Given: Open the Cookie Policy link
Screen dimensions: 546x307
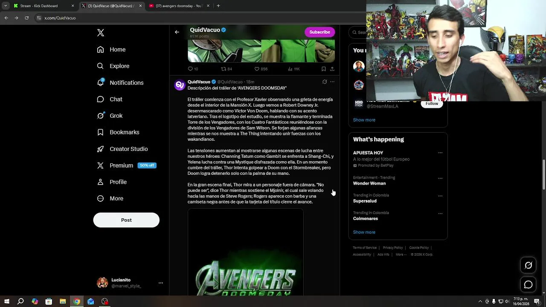Looking at the screenshot, I should coord(419,248).
